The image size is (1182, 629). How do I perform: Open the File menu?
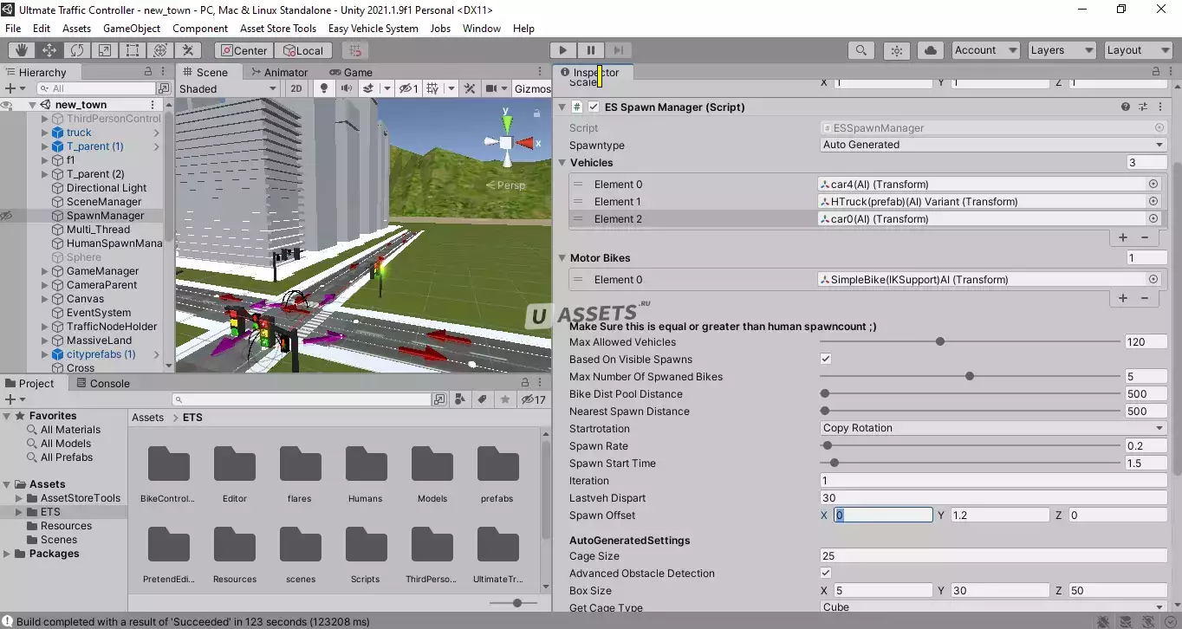pyautogui.click(x=13, y=28)
